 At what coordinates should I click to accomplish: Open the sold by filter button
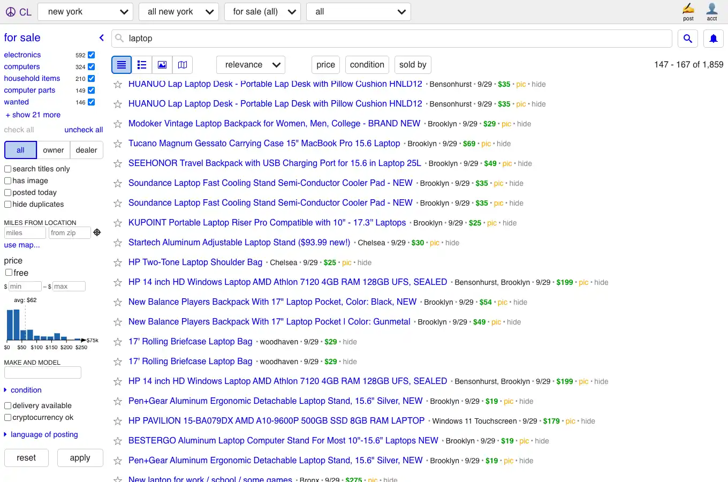coord(413,65)
